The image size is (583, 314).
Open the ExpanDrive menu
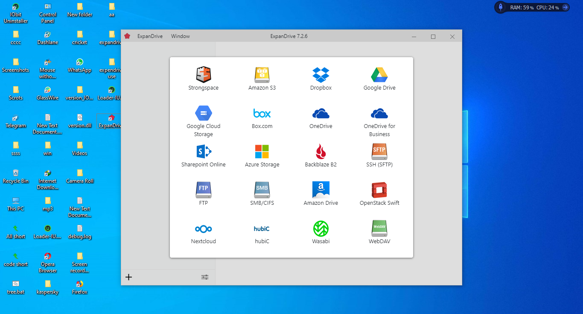click(x=150, y=36)
